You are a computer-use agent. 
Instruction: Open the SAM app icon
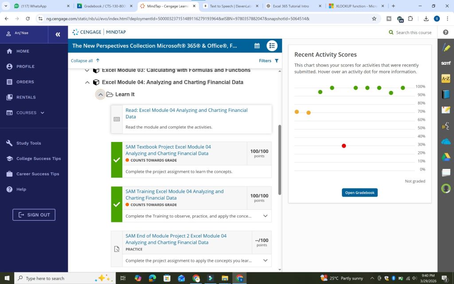(446, 63)
